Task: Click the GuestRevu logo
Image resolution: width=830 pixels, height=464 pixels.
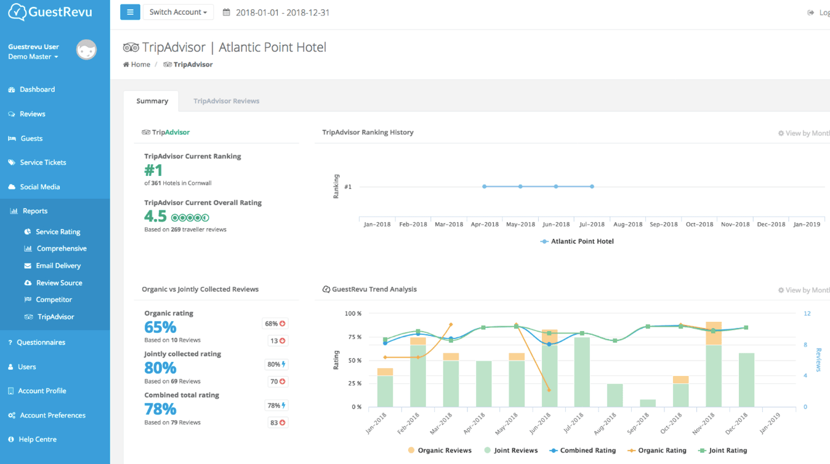Action: (x=50, y=11)
